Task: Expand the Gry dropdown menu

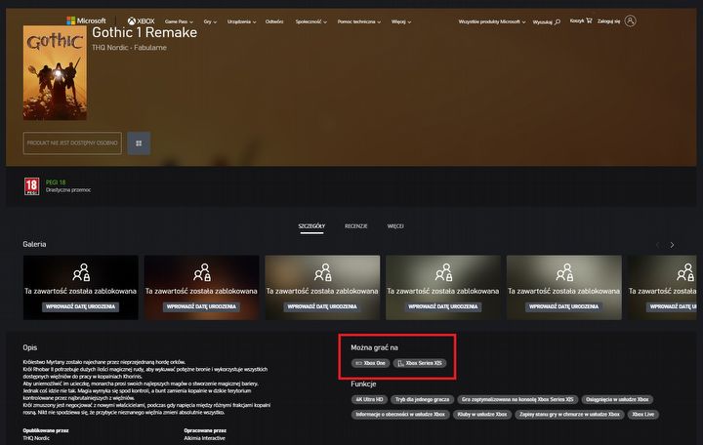Action: 209,20
